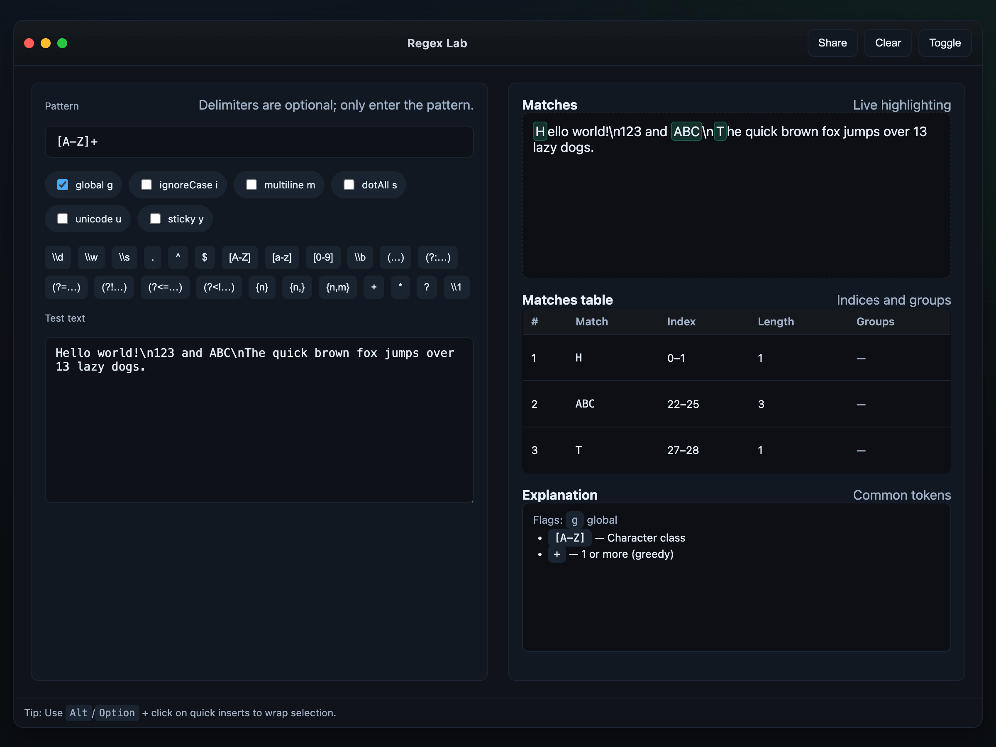This screenshot has height=747, width=996.
Task: Check the sticky y flag
Action: point(155,219)
